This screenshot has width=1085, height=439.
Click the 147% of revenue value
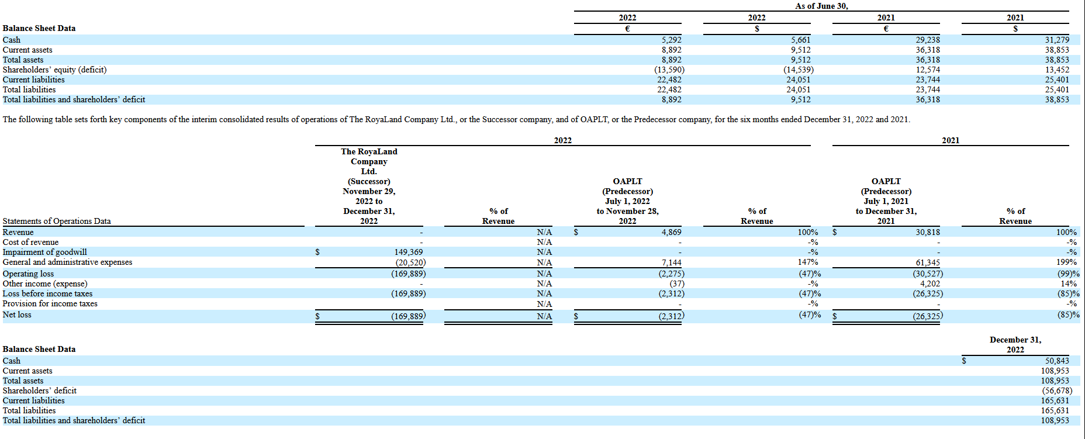pos(808,262)
